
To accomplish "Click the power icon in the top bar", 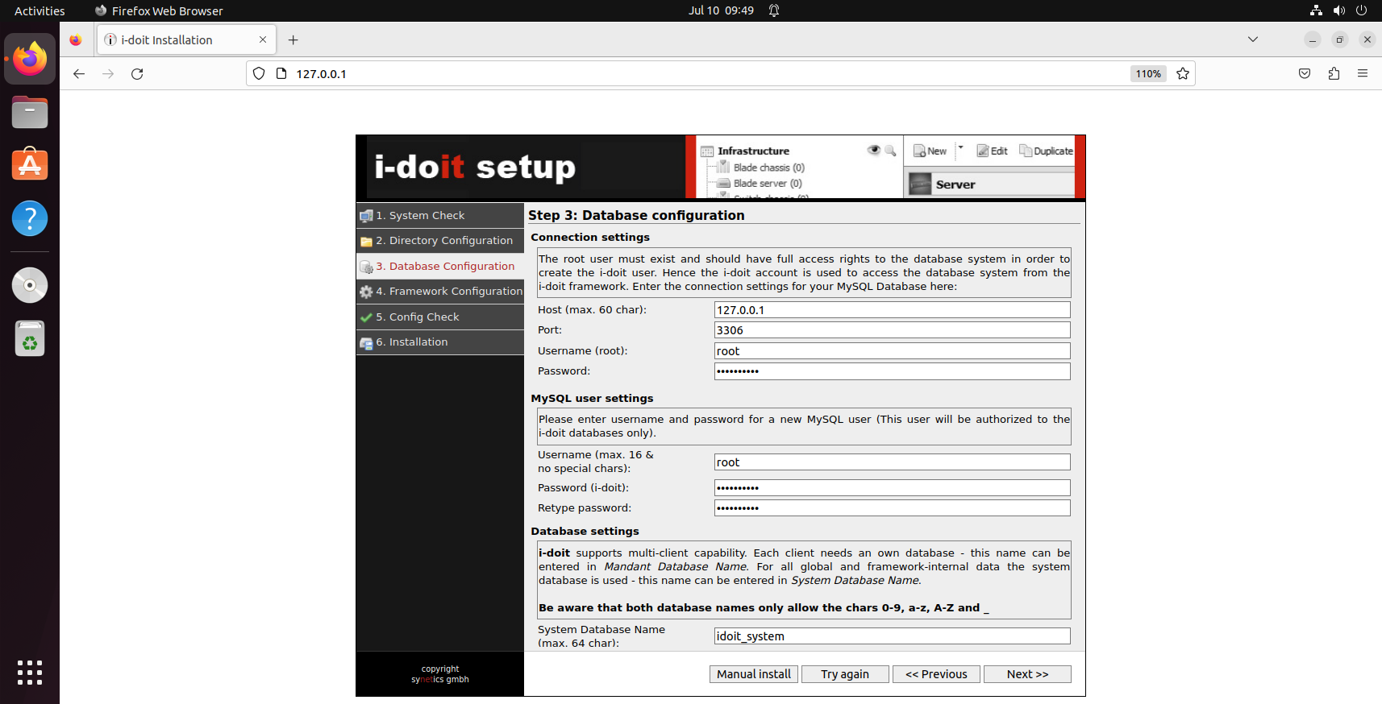I will pos(1361,10).
